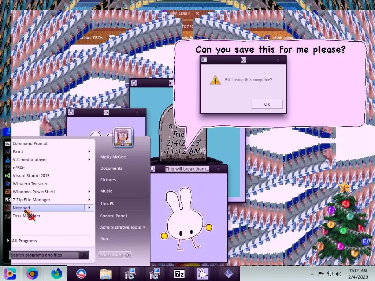This screenshot has height=281, width=375.
Task: Click the user avatar picture
Action: pyautogui.click(x=123, y=137)
